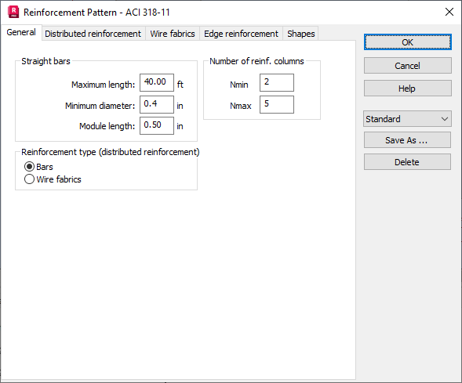This screenshot has width=462, height=383.
Task: Open the Edge reinforcement tab
Action: point(241,34)
